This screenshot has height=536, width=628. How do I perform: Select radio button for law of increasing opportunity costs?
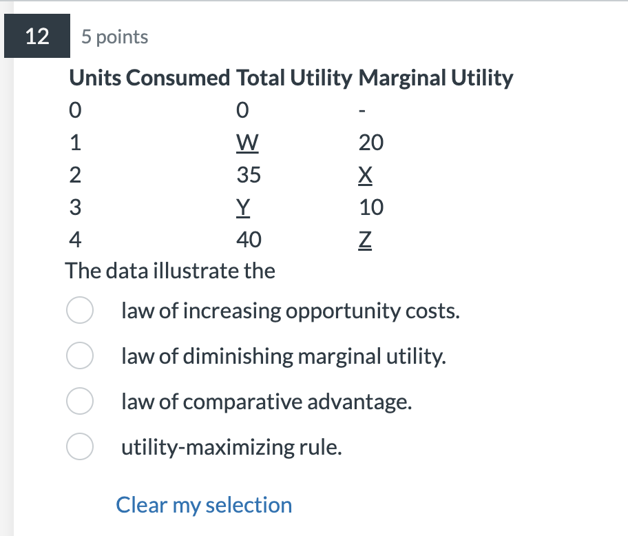79,310
